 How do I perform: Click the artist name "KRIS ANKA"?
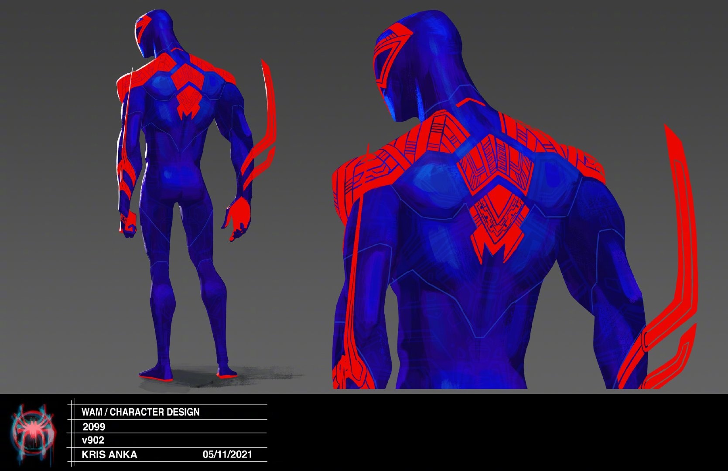[109, 454]
